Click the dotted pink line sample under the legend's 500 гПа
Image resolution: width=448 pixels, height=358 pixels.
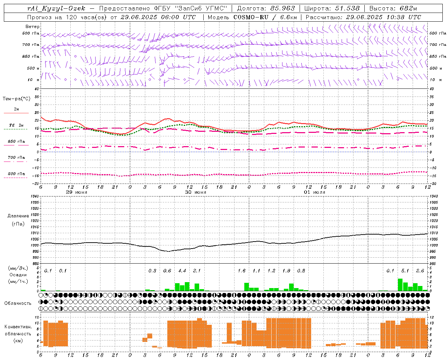(16, 178)
